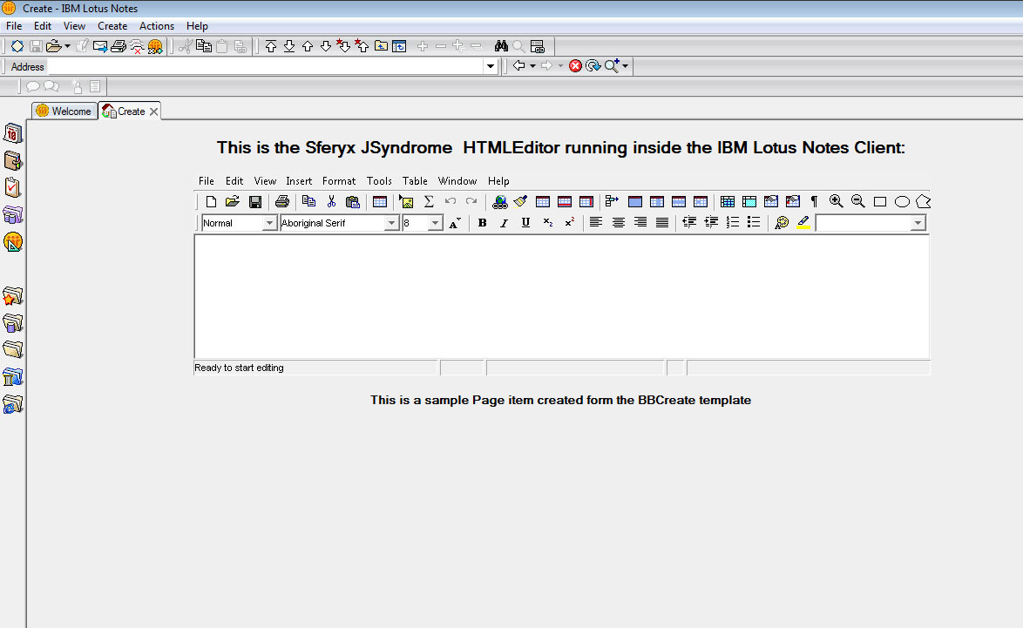This screenshot has width=1023, height=628.
Task: Click the increase font size A button
Action: point(456,222)
